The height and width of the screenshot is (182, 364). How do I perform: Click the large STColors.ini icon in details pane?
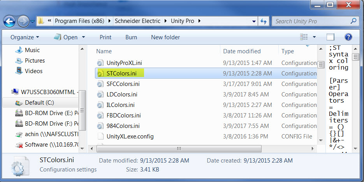[20, 166]
